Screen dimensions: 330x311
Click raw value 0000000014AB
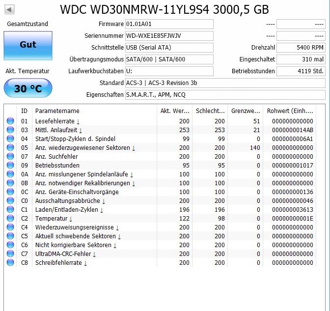tap(293, 130)
